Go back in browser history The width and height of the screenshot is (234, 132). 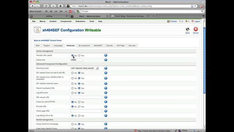(x=32, y=6)
